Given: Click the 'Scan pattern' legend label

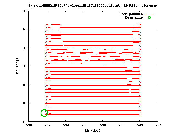Looking at the screenshot, I should coord(131,14).
